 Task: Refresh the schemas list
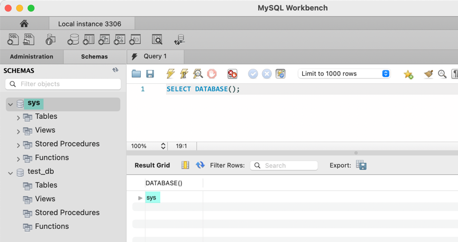(x=116, y=70)
